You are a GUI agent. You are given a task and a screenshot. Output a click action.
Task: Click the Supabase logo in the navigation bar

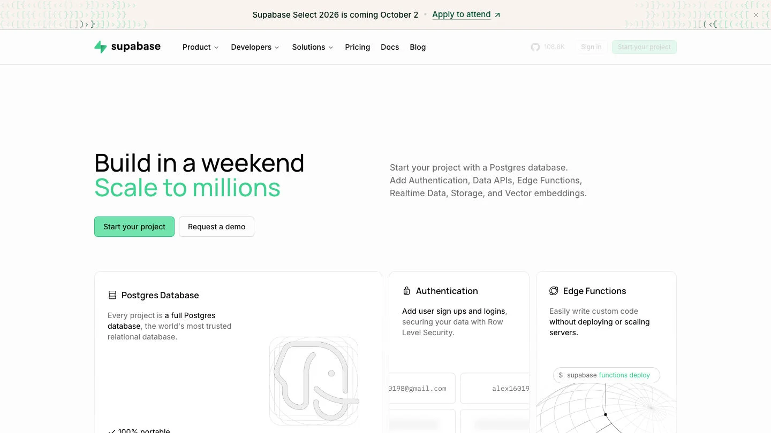pos(127,47)
